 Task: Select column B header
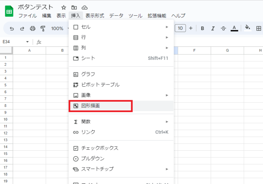pyautogui.click(x=58, y=50)
